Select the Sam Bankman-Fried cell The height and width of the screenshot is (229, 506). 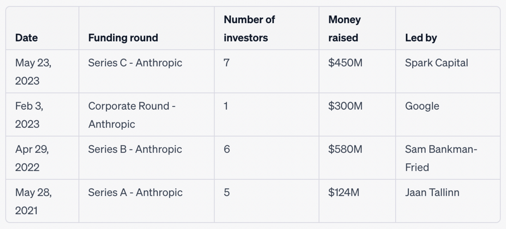(x=441, y=158)
